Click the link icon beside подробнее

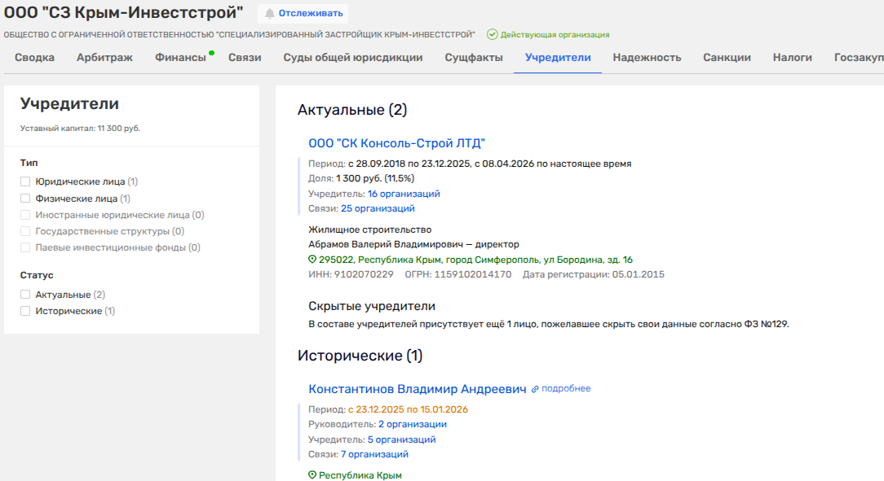tap(535, 389)
